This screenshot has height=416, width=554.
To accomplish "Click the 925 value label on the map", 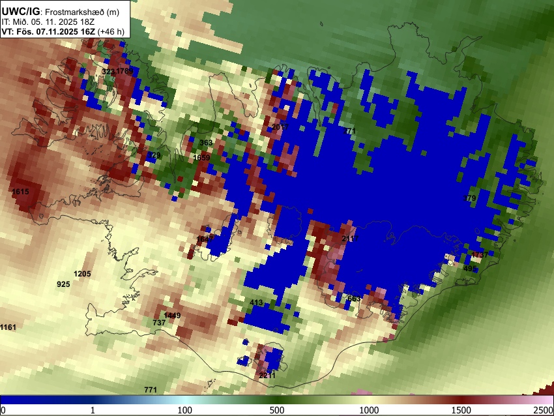I will pyautogui.click(x=63, y=284).
